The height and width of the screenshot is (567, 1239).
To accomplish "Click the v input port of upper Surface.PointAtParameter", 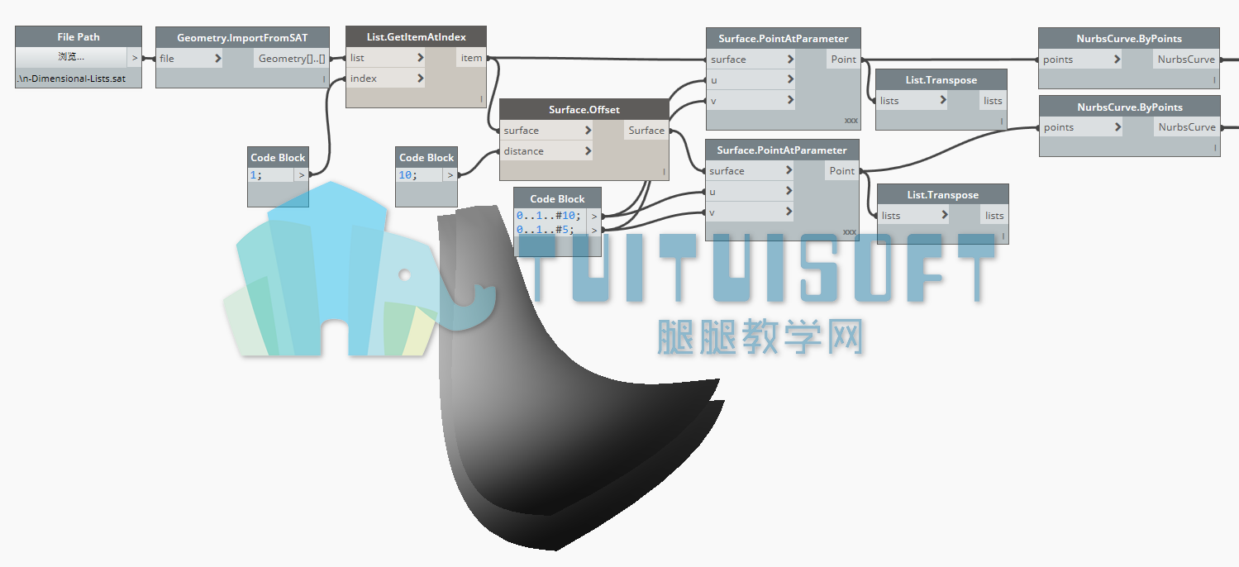I will pos(751,101).
